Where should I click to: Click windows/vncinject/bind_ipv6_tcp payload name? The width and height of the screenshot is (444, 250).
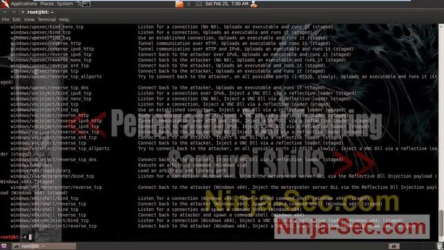(x=51, y=93)
